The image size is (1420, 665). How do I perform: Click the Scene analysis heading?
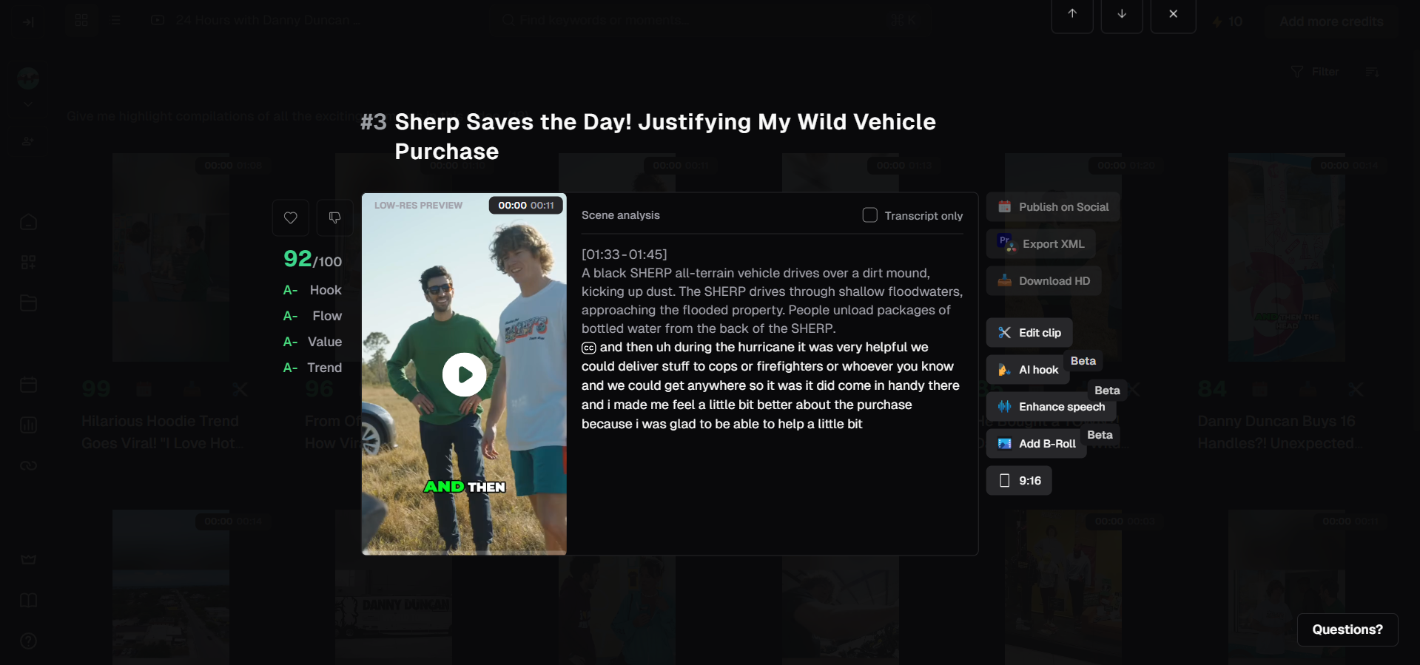pos(621,215)
